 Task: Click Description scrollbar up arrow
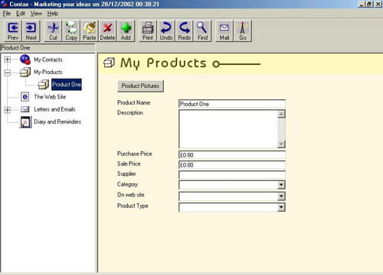pos(281,114)
